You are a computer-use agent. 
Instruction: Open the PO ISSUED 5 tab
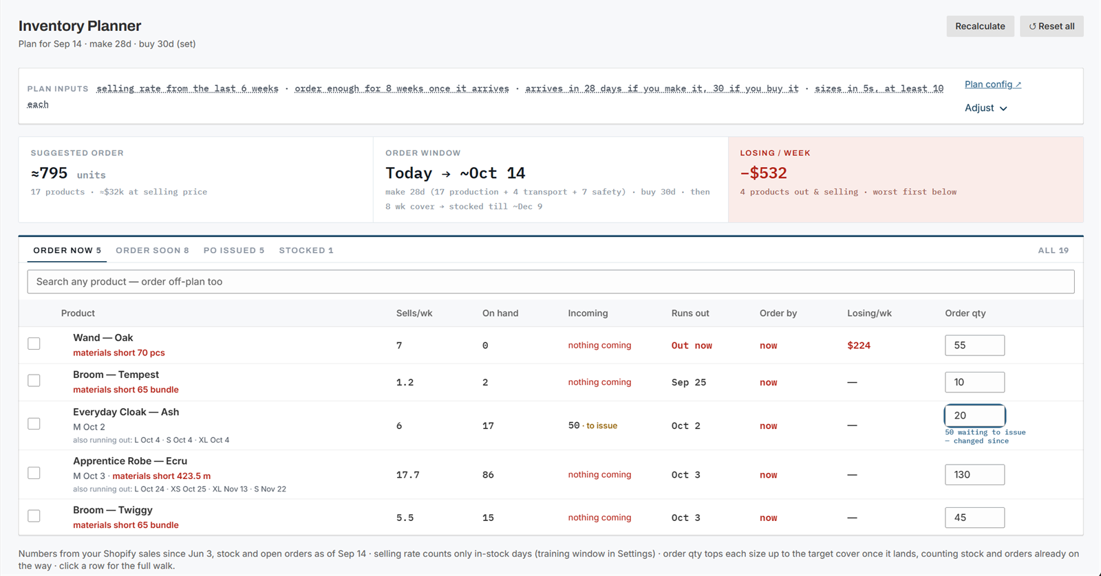234,250
